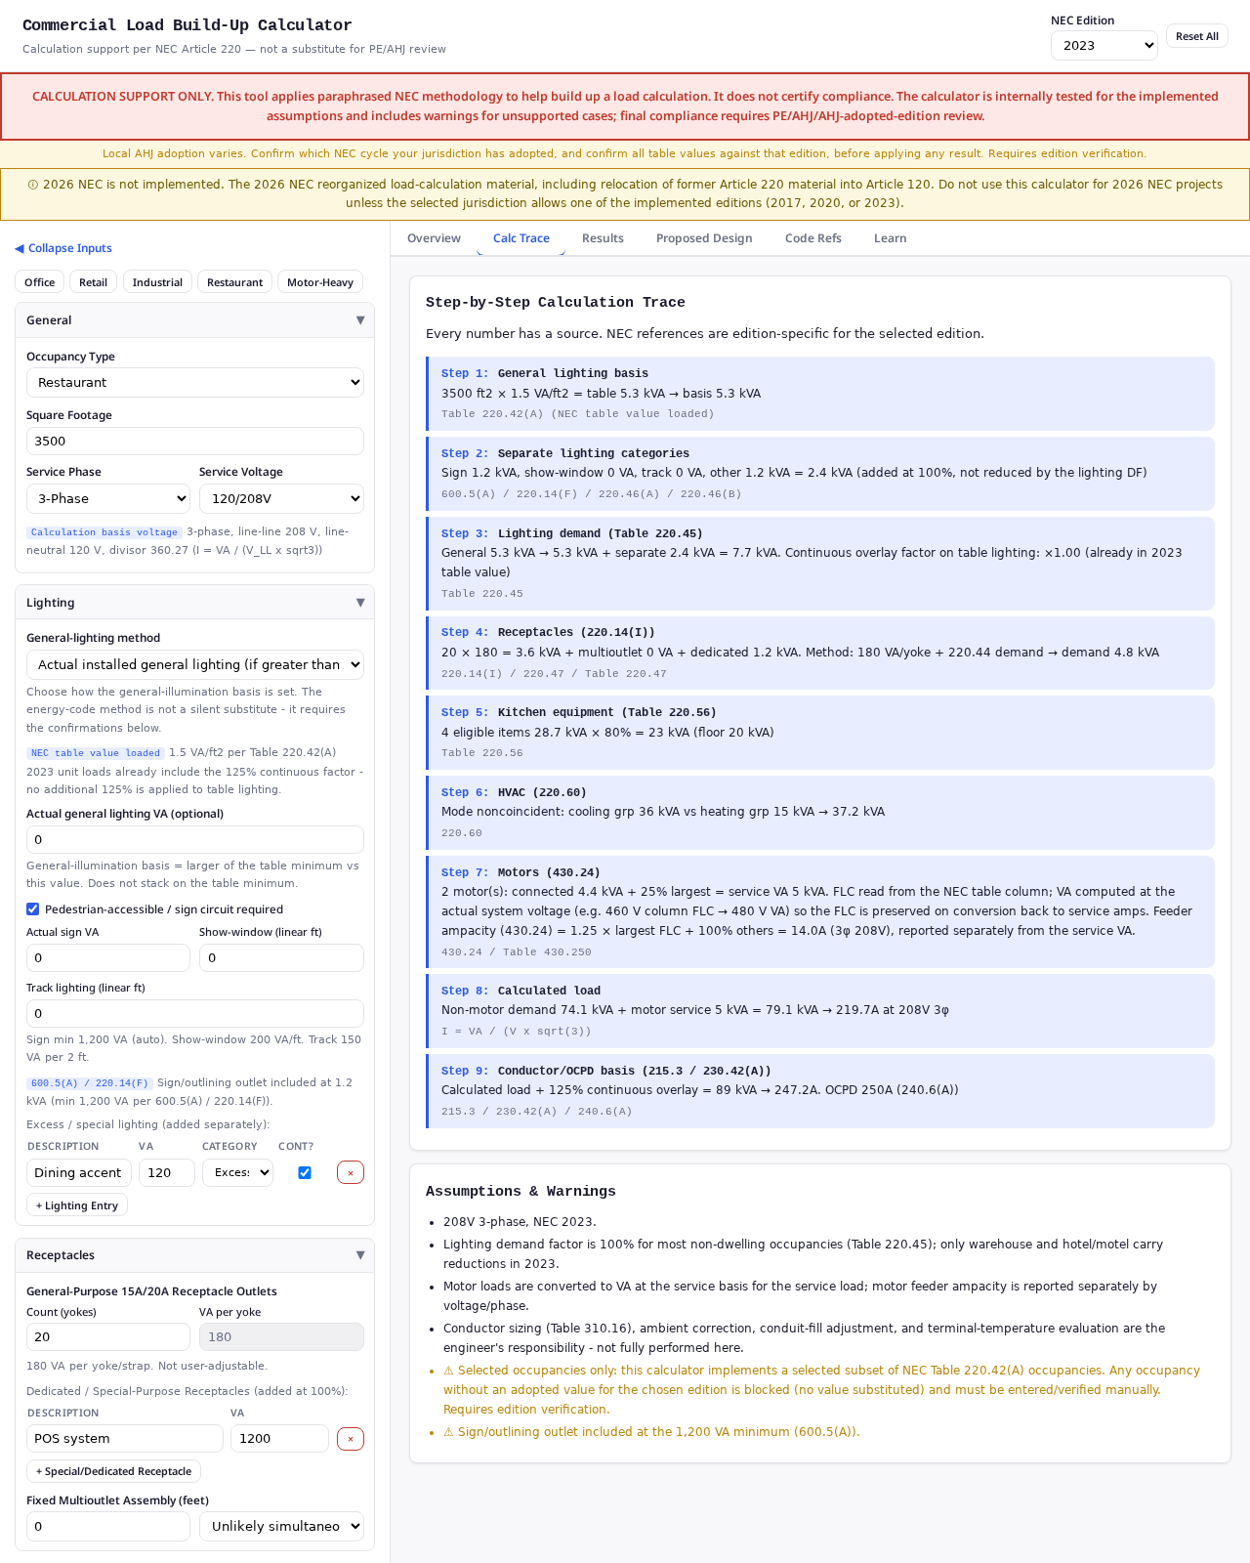Screen dimensions: 1250x1563
Task: Load the Industrial preset
Action: pos(157,282)
